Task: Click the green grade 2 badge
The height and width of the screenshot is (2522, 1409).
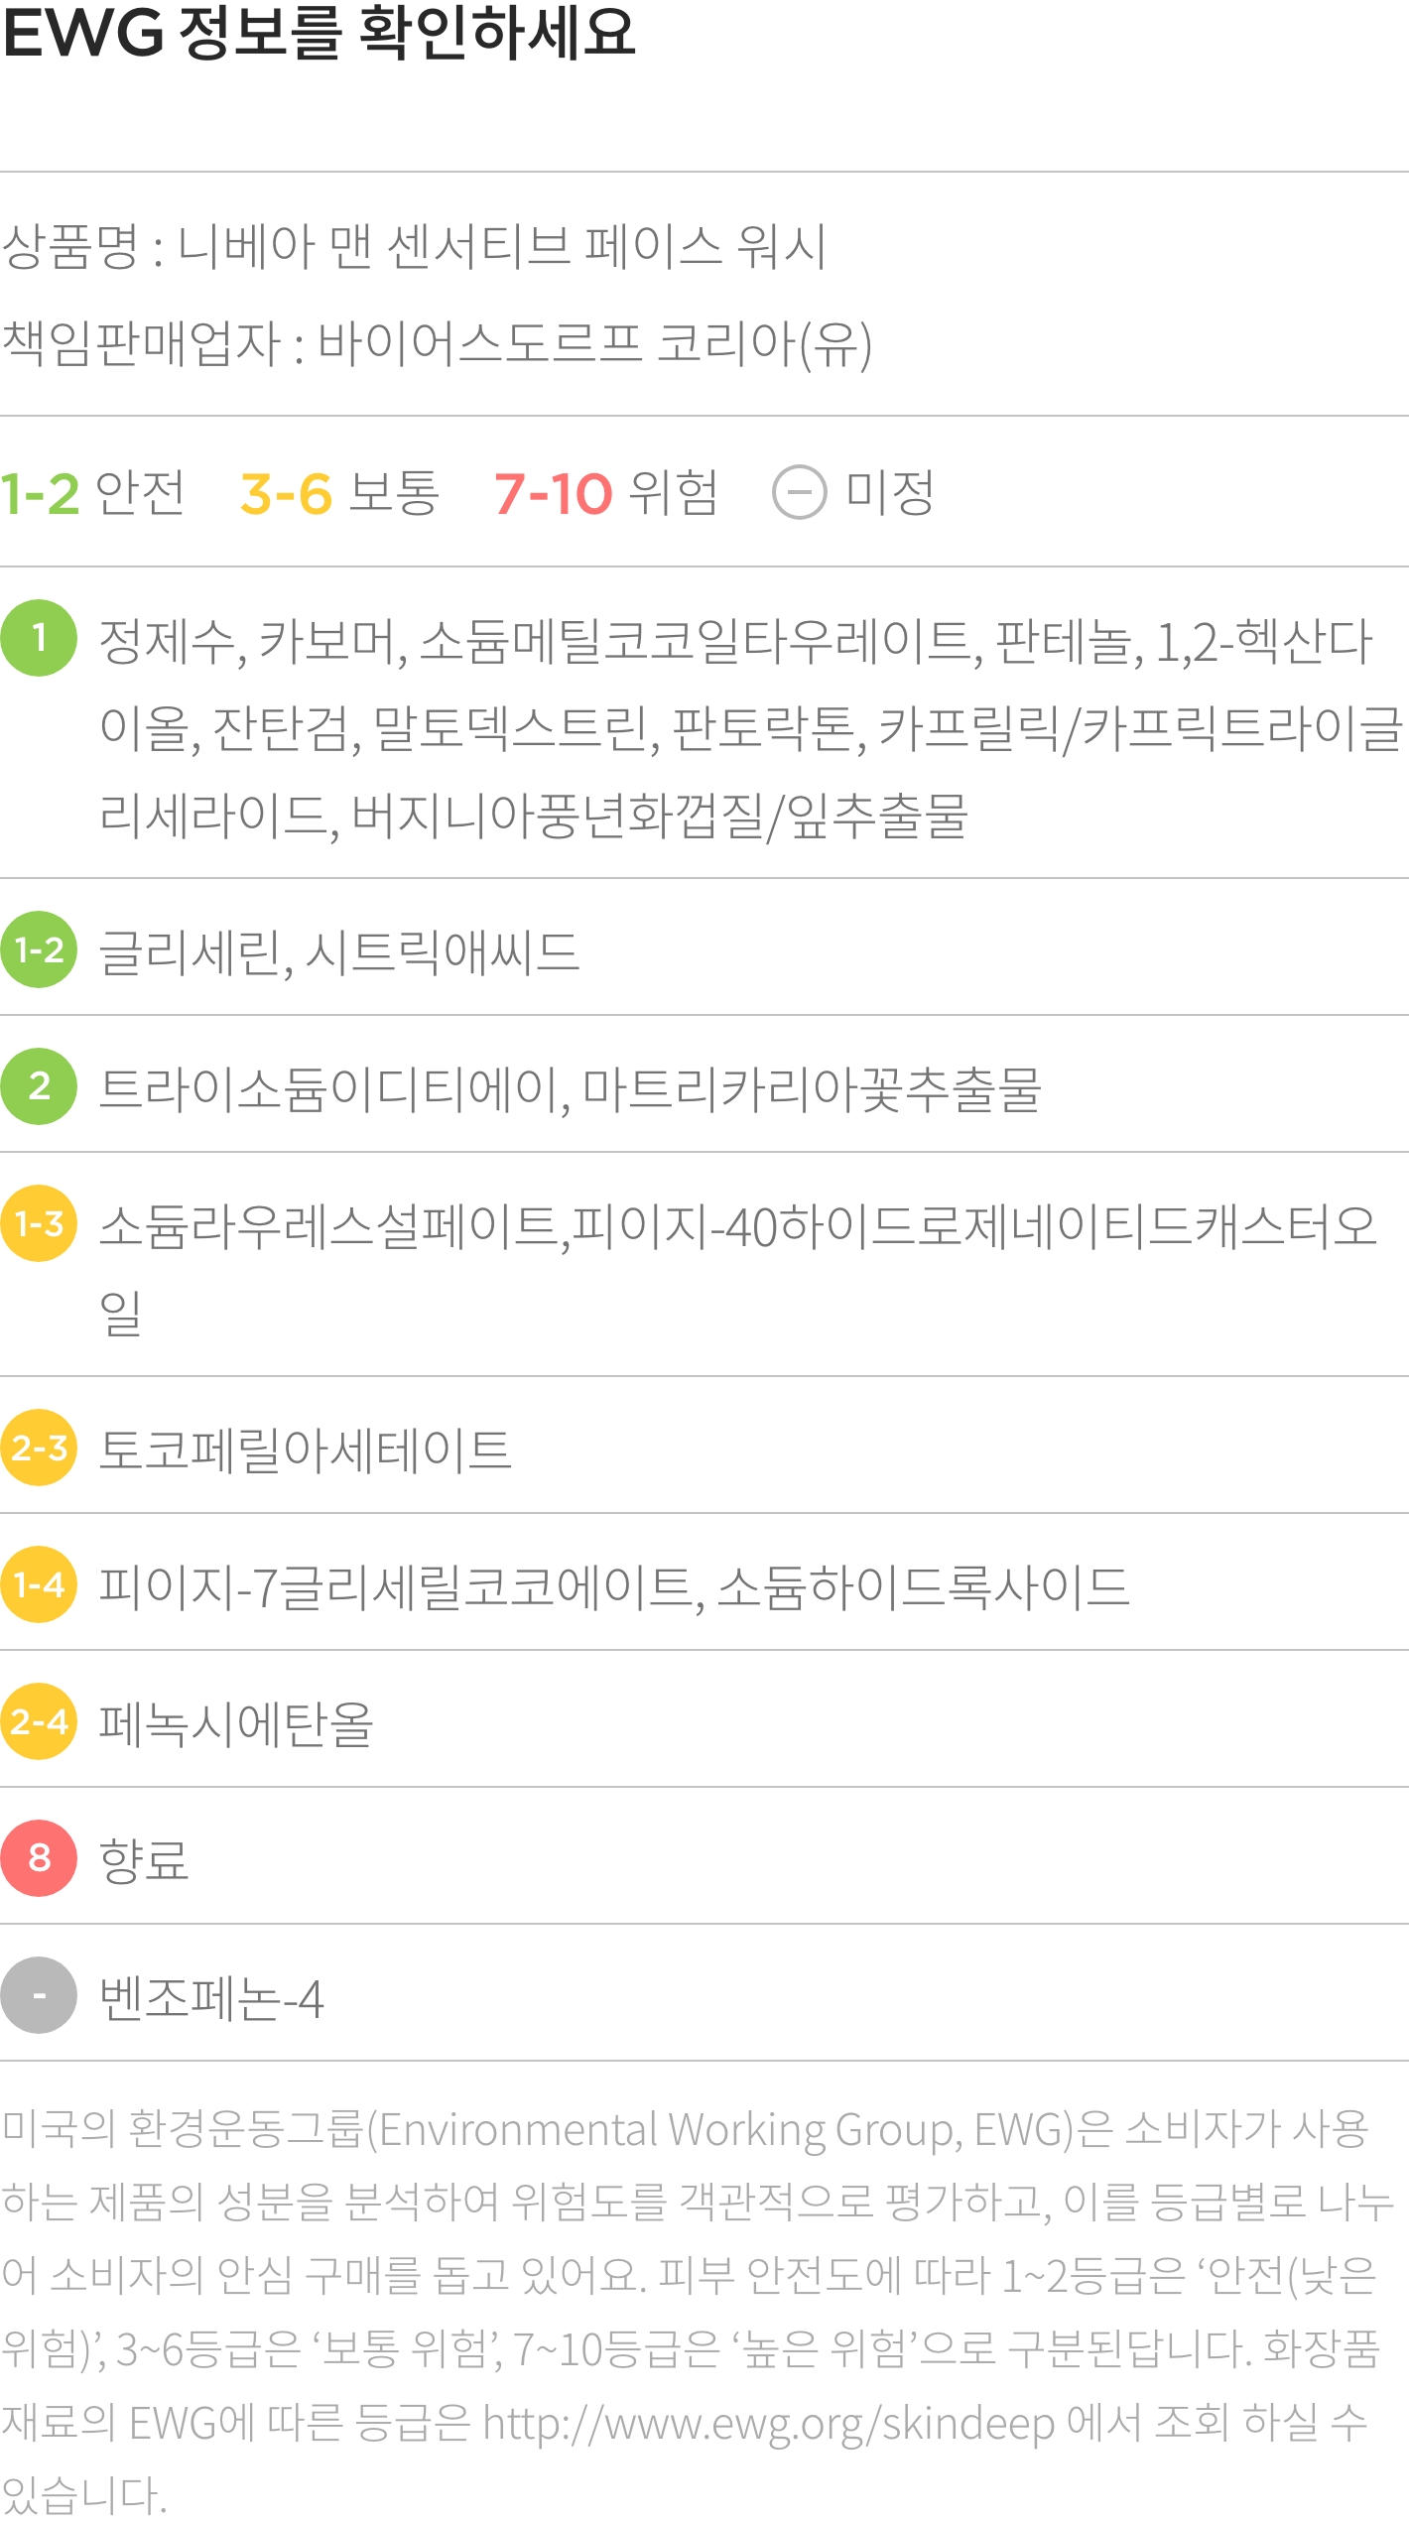Action: 39,1086
